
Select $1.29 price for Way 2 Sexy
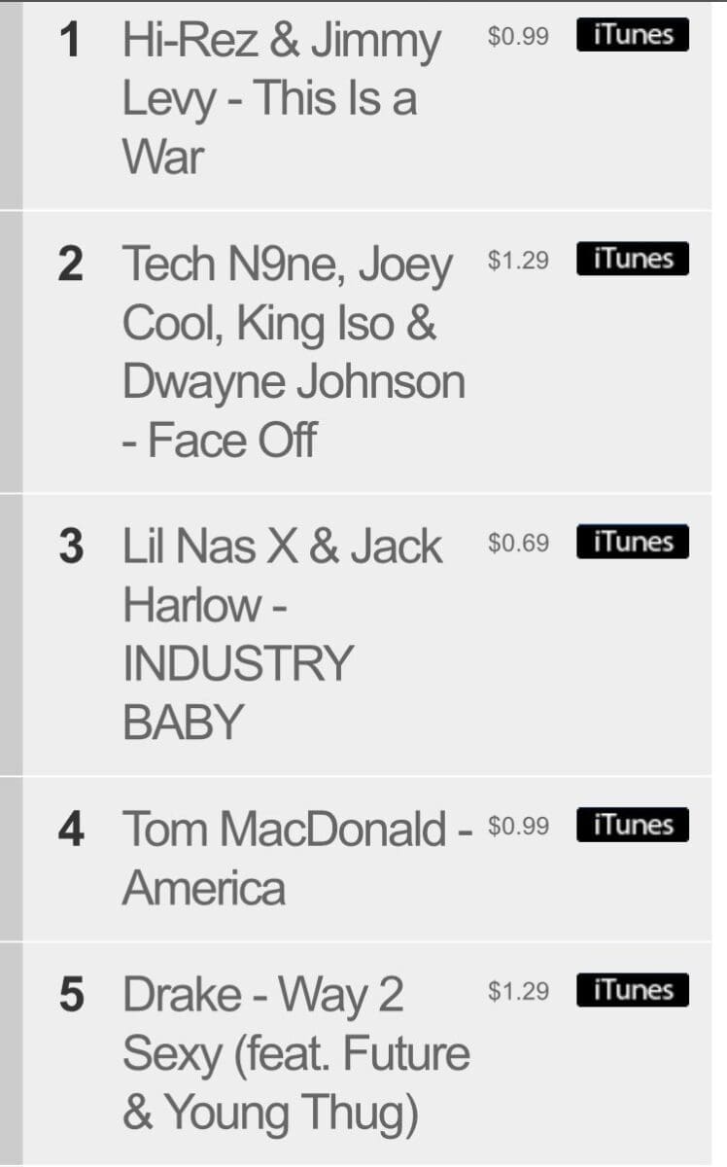pyautogui.click(x=518, y=992)
